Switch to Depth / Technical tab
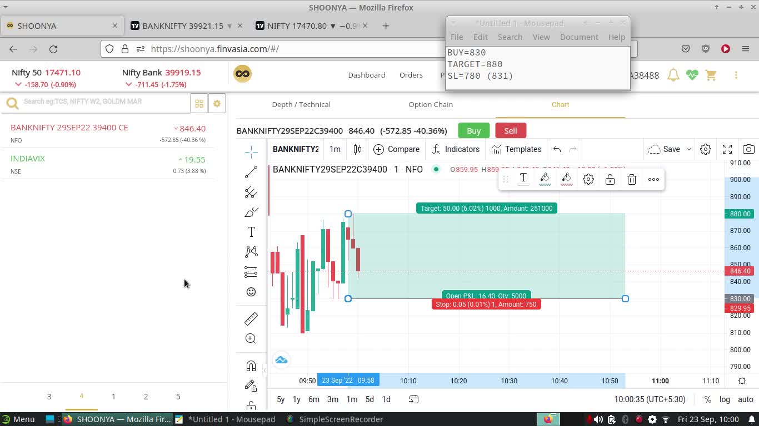Screen dimensions: 759x426 coord(301,104)
